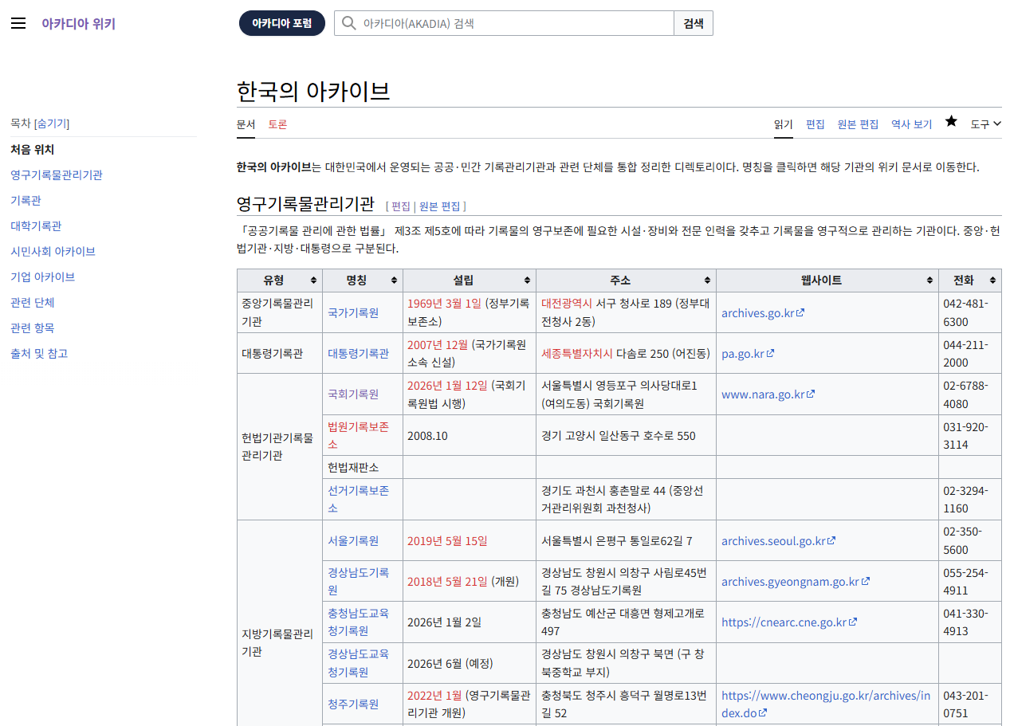Click the 2007년 12월 date link
The width and height of the screenshot is (1010, 726).
pos(438,344)
